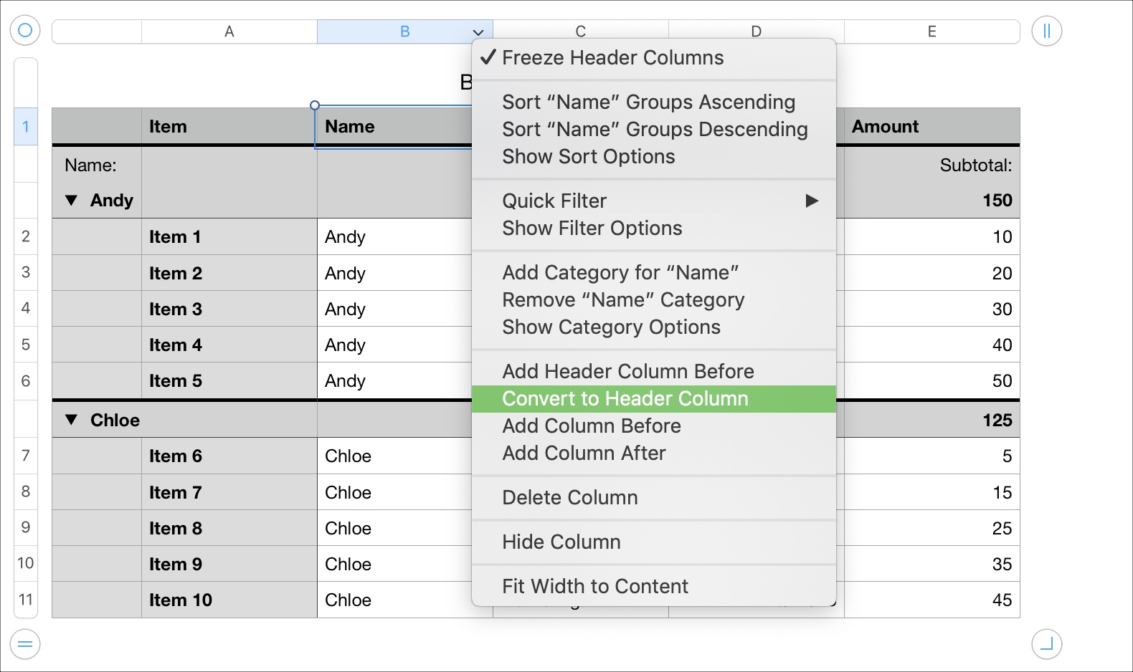The height and width of the screenshot is (672, 1133).
Task: Click the "Amount" header cell
Action: [x=932, y=127]
